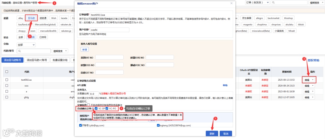Image resolution: width=325 pixels, height=139 pixels.
Task: Select the magento channel tab
Action: (248, 24)
